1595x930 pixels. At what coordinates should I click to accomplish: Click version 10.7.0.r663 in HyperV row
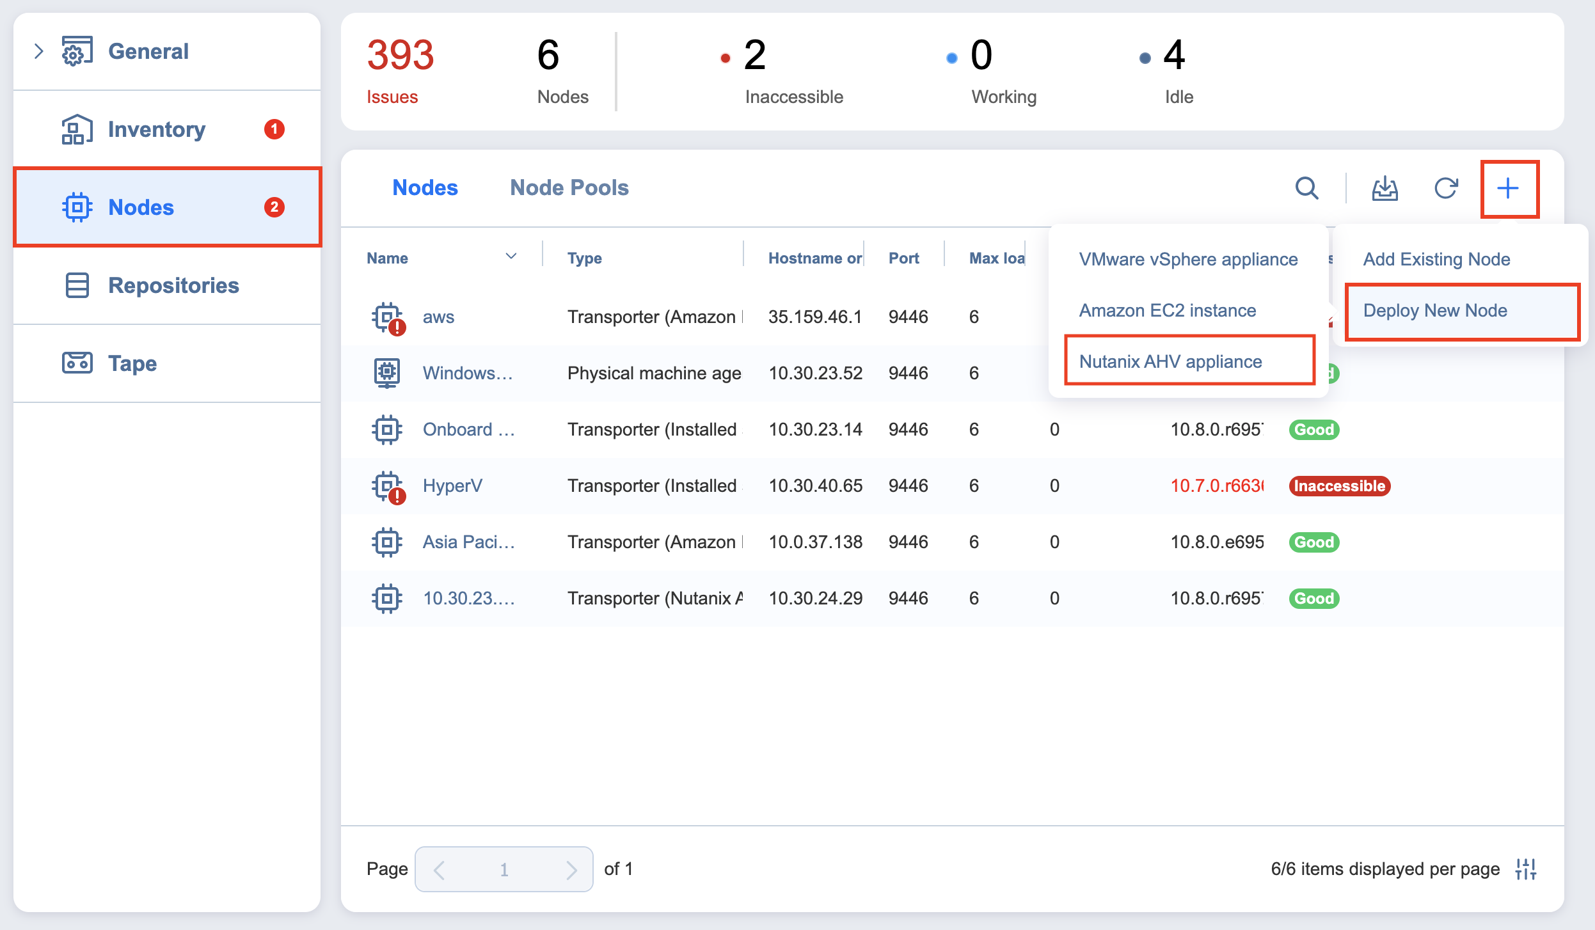click(1217, 485)
